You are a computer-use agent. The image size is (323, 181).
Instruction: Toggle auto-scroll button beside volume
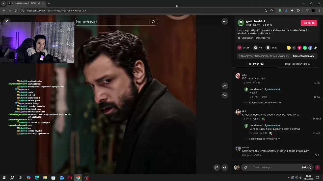(x=217, y=168)
